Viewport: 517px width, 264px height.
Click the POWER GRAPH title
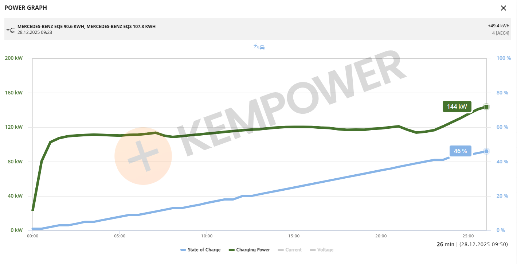pyautogui.click(x=26, y=8)
